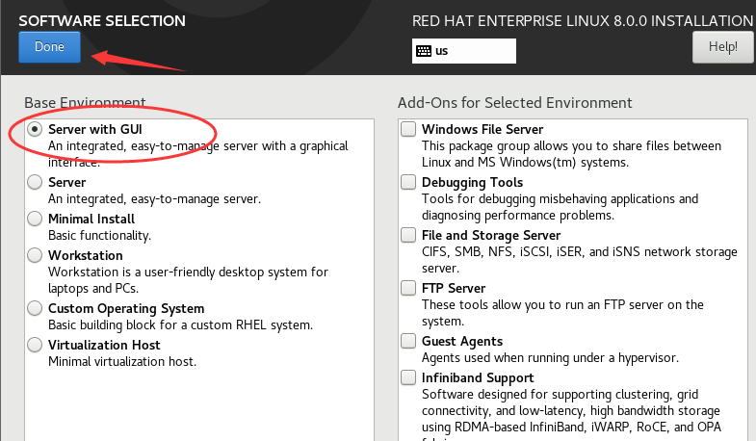Select Custom Operating System radio button
This screenshot has height=441, width=756.
click(x=36, y=308)
